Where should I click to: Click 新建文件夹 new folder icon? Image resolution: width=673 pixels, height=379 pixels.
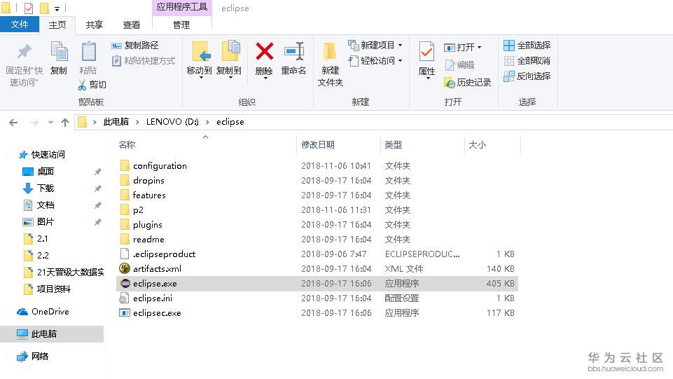(330, 52)
